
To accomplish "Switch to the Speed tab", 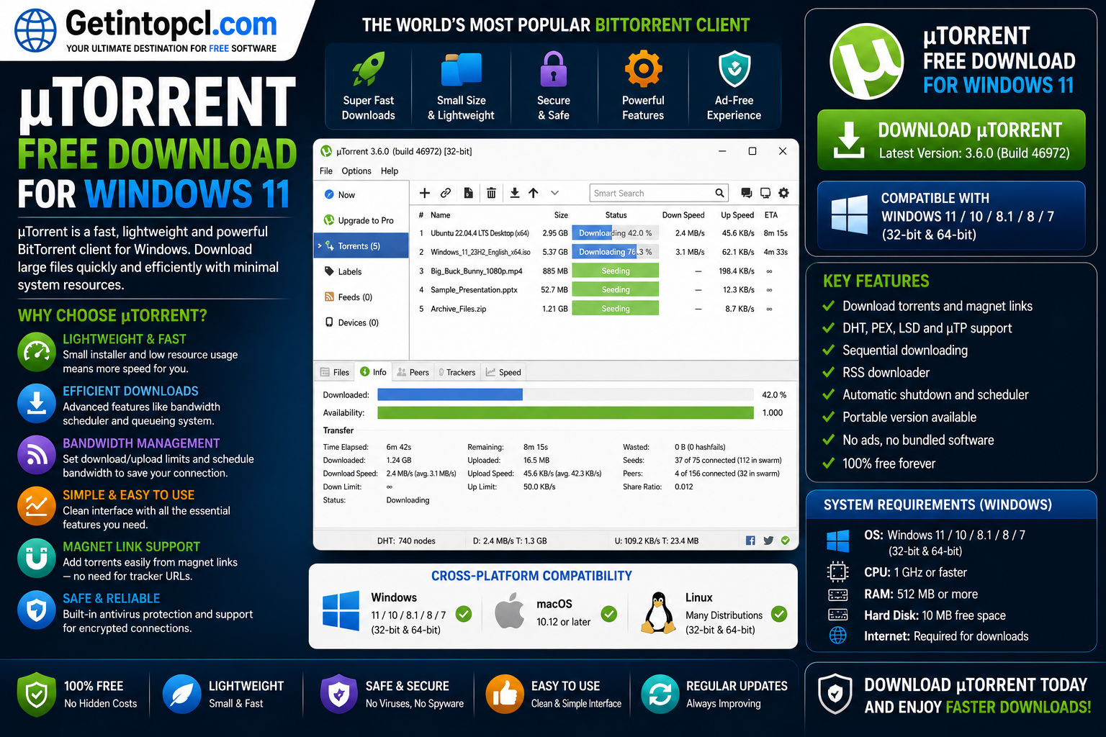I will coord(503,372).
